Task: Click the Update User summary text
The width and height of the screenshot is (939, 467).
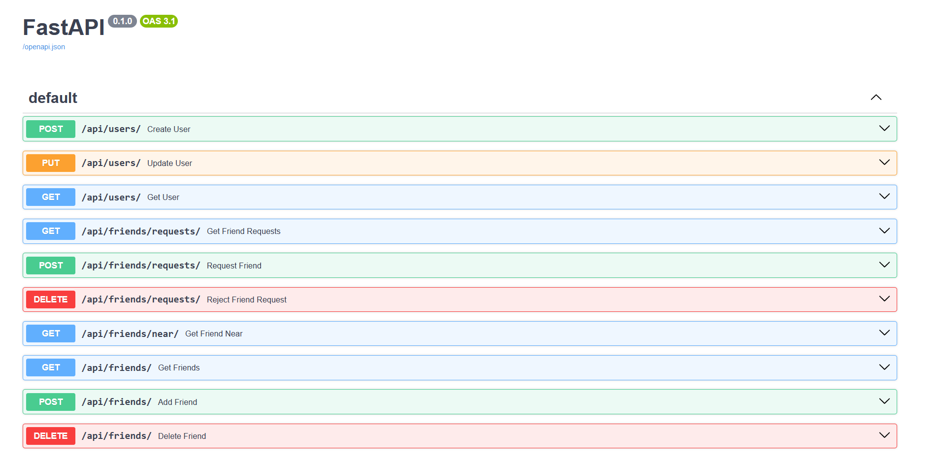Action: 170,163
